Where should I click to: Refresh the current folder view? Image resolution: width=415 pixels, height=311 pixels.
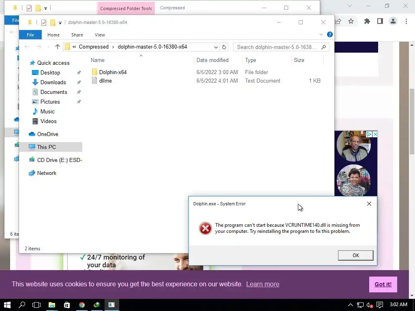click(x=224, y=47)
